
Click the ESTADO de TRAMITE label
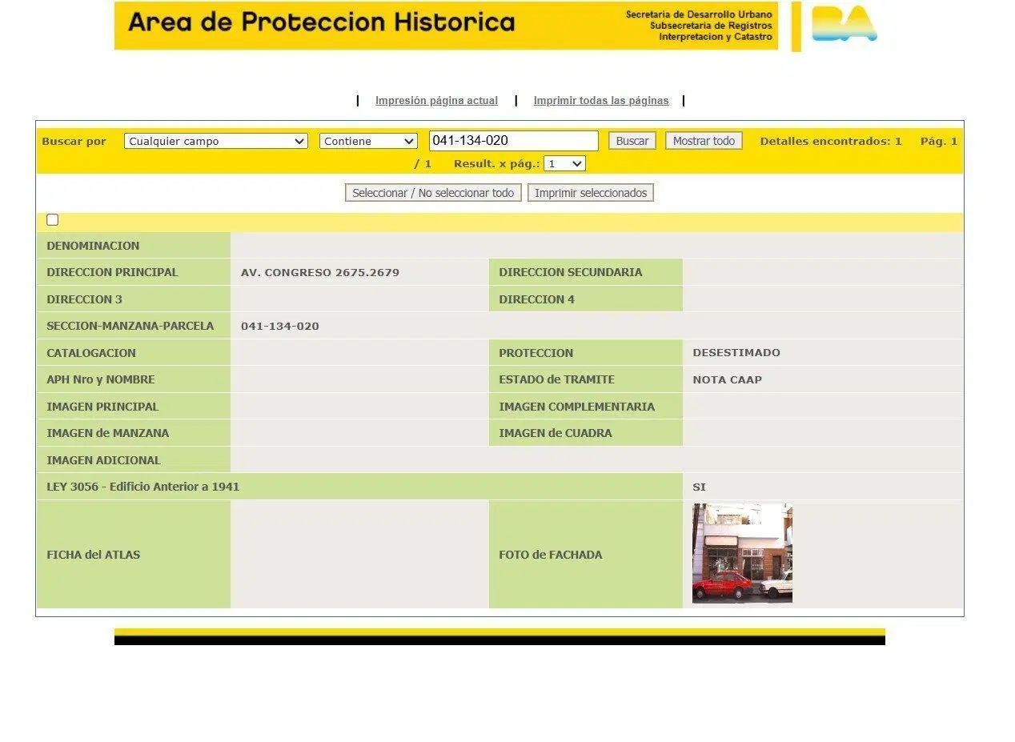557,379
